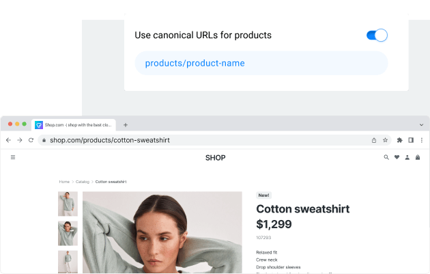Click the browser forward arrow
The image size is (430, 274).
tap(20, 140)
